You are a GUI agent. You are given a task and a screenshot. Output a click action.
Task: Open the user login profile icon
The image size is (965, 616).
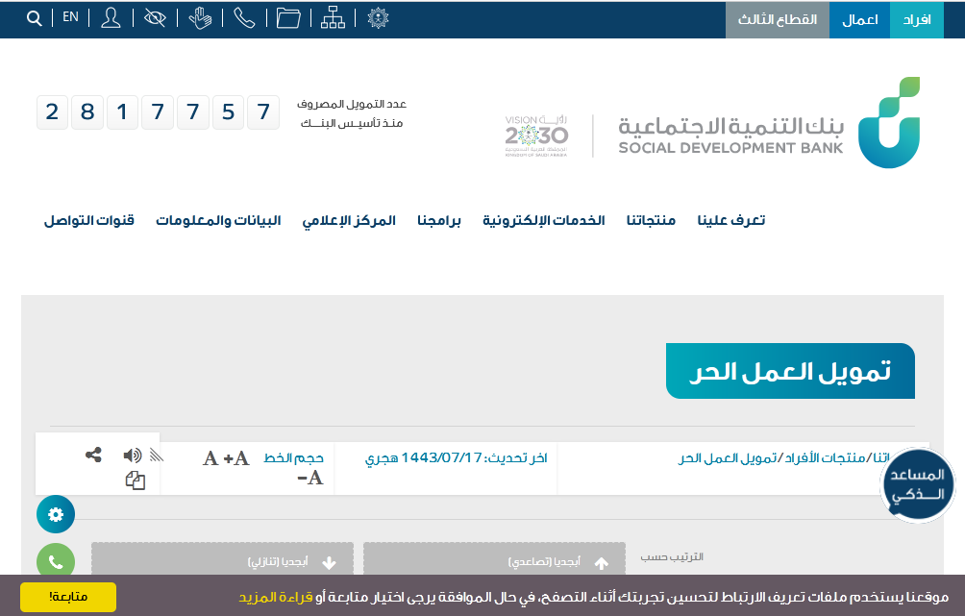tap(111, 18)
